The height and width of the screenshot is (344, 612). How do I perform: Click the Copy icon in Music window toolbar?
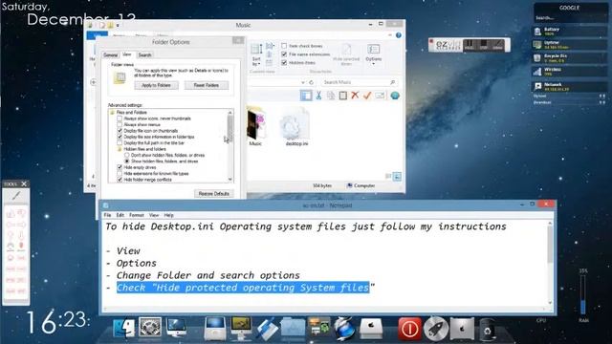tap(331, 96)
